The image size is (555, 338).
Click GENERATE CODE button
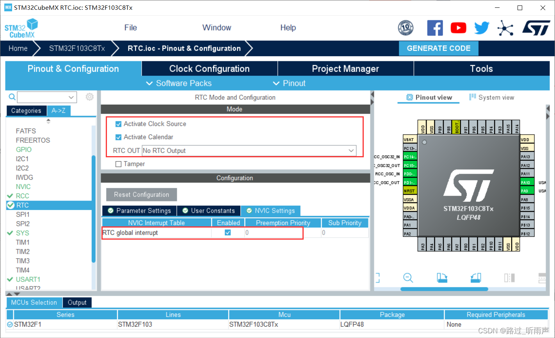click(439, 48)
